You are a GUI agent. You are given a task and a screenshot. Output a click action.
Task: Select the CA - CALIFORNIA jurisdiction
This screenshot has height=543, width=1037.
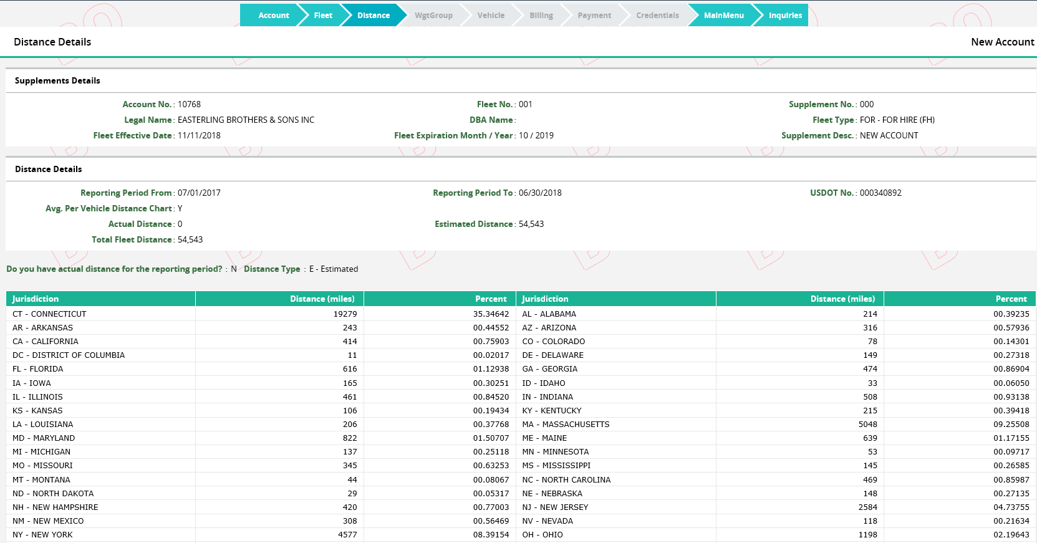[x=46, y=341]
